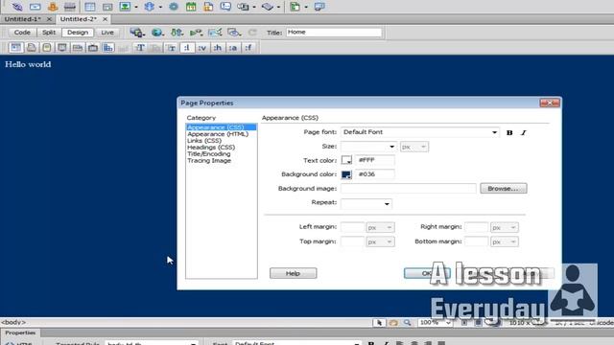614x345 pixels.
Task: Switch to the Untitled-2 document tab
Action: tap(79, 19)
